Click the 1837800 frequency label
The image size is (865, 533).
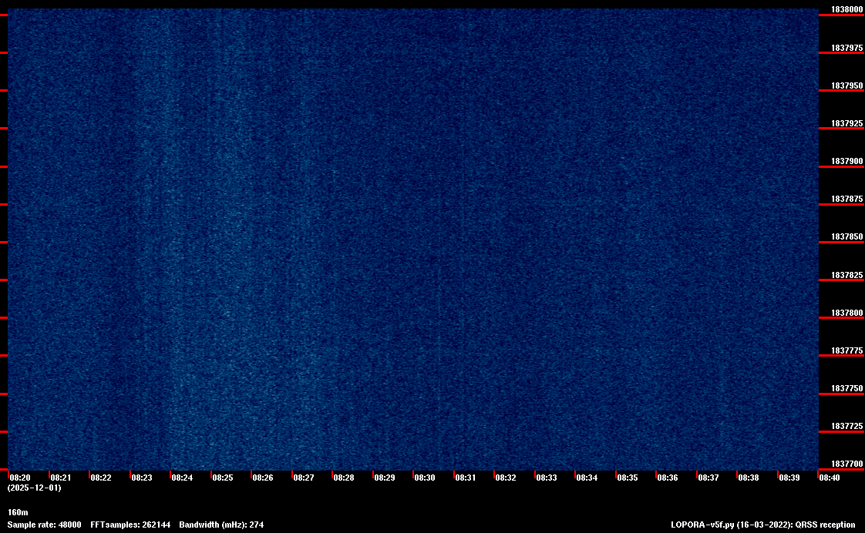846,313
